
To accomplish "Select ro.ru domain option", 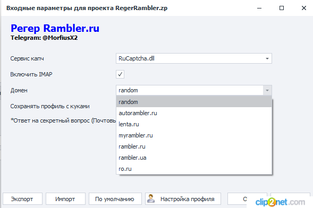I will 194,169.
